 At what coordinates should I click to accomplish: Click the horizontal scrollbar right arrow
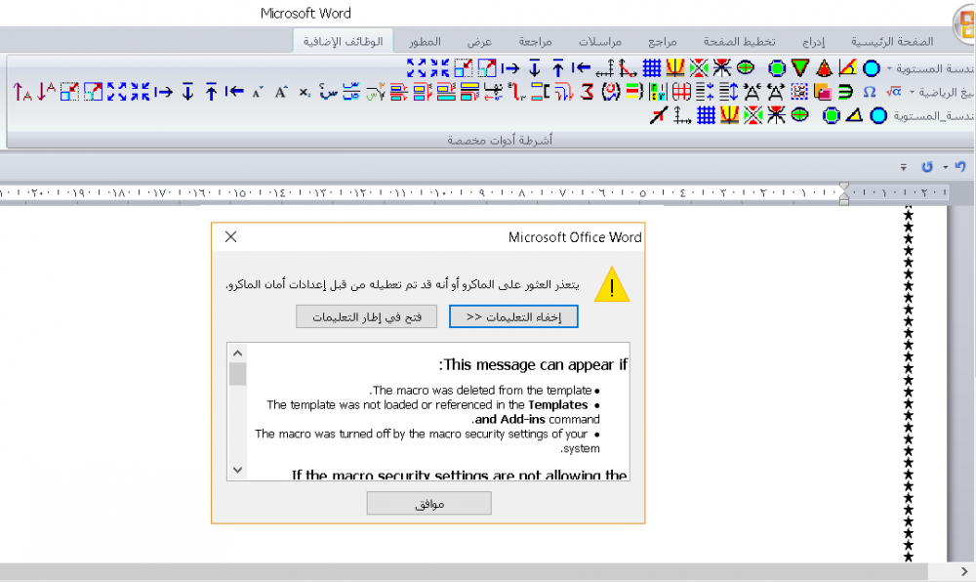click(x=965, y=571)
